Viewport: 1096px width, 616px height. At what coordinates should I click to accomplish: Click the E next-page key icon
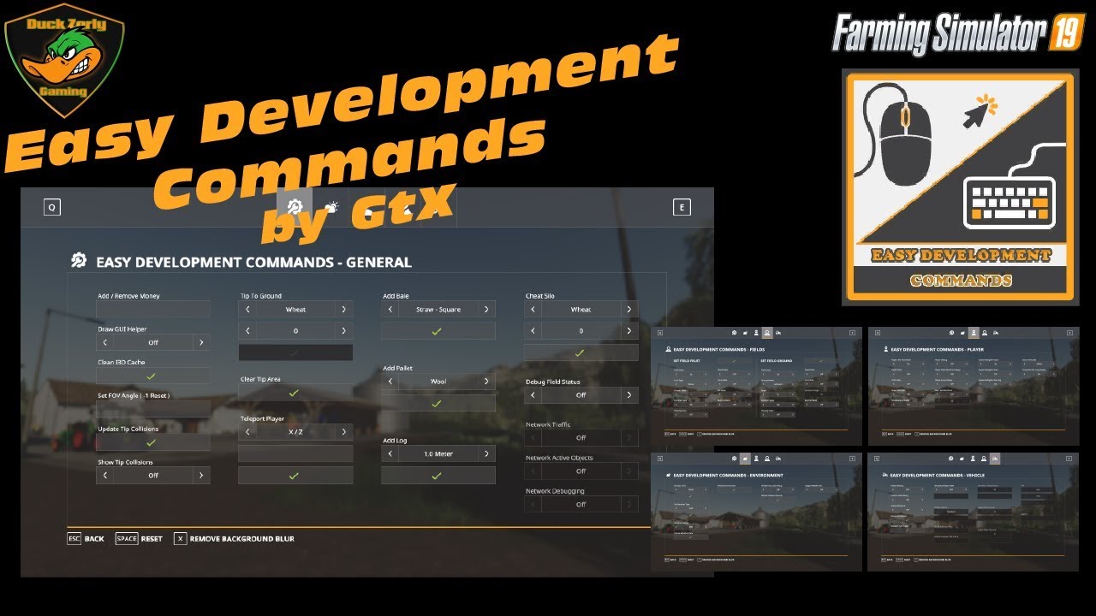coord(682,207)
